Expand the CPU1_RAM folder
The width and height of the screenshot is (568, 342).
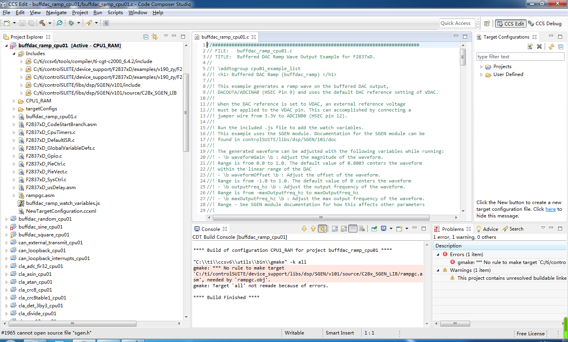(x=14, y=101)
